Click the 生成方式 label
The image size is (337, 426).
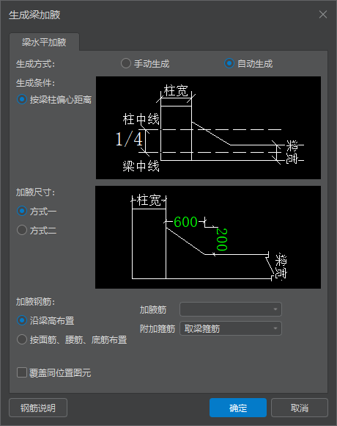click(35, 64)
